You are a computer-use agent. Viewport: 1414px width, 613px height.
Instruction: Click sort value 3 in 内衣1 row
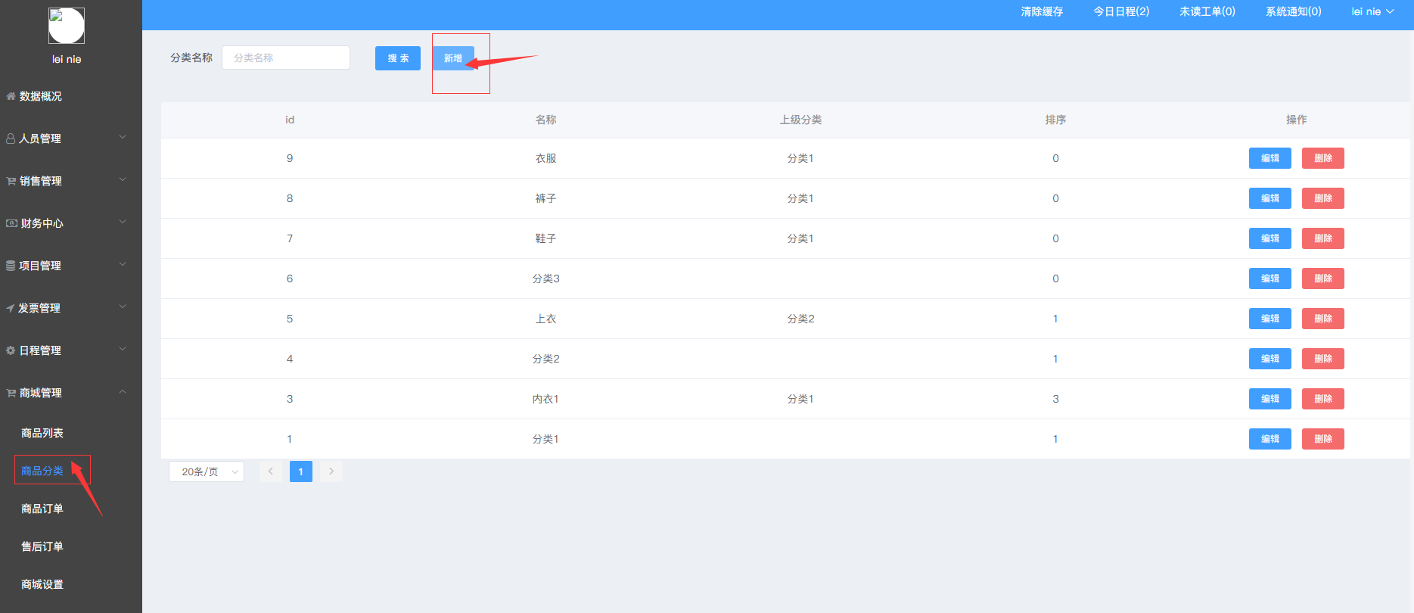1055,399
